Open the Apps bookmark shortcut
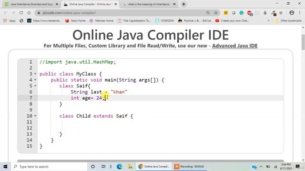Screen dimensions: 305x171 click(10, 20)
